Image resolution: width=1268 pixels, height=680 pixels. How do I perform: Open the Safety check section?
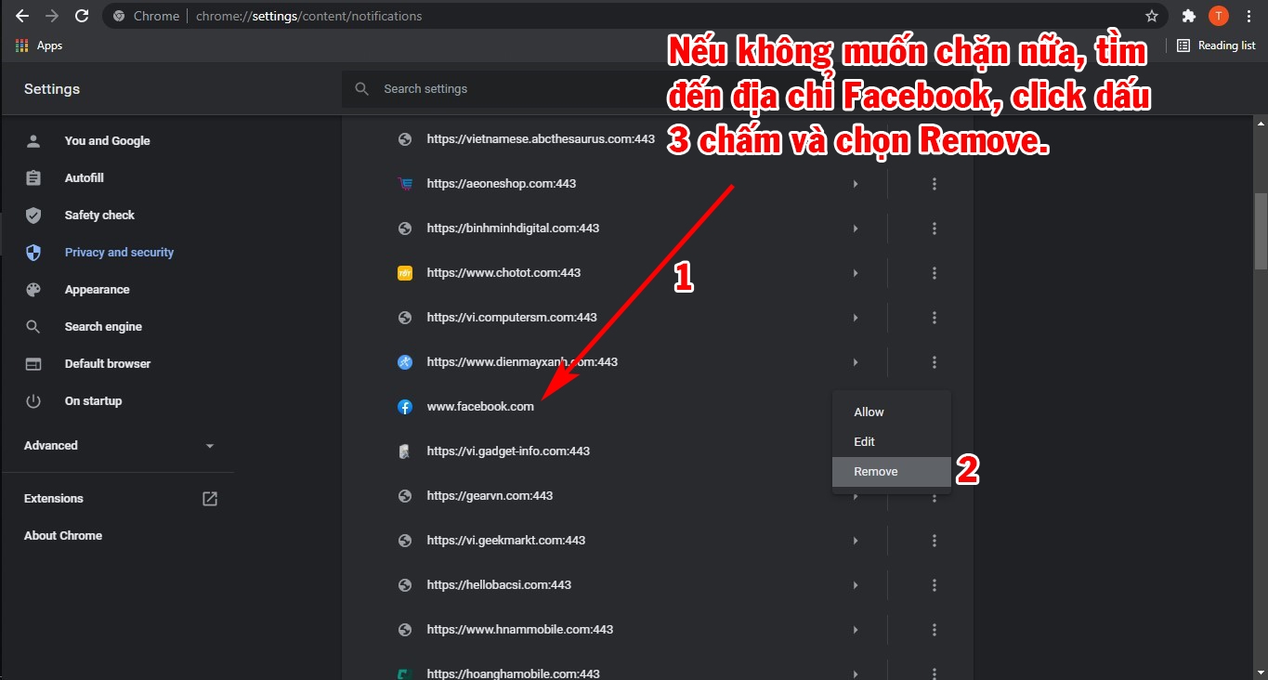tap(99, 215)
